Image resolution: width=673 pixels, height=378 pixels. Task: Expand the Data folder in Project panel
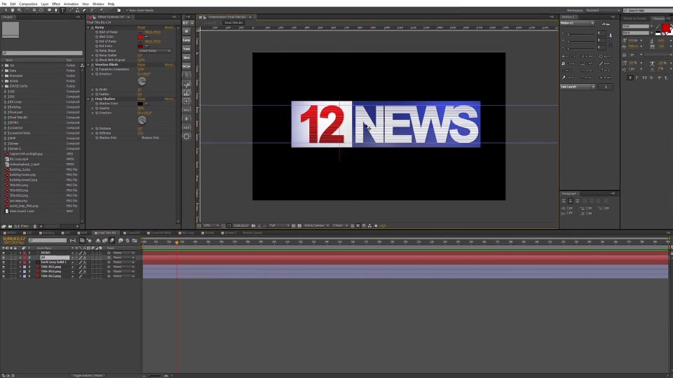[3, 71]
